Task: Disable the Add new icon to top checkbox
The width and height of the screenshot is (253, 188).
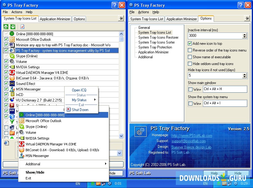Action: click(190, 44)
